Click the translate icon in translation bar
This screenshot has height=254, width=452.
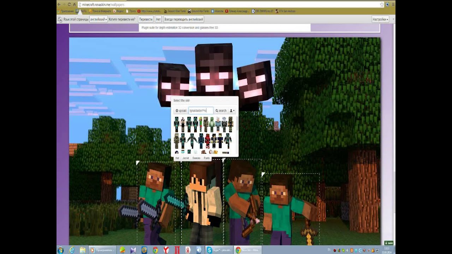coord(60,19)
